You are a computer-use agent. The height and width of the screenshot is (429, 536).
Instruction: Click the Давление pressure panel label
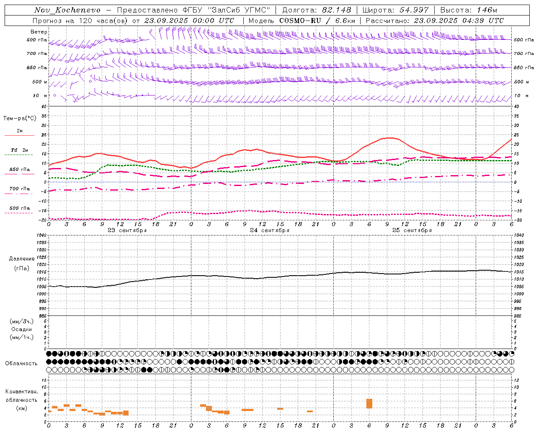click(x=22, y=259)
